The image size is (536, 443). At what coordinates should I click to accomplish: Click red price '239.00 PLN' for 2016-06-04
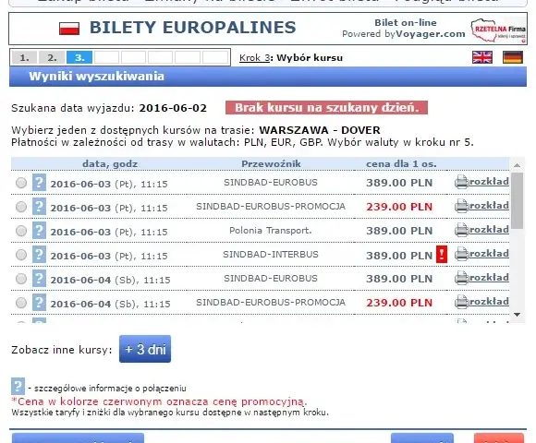[399, 303]
